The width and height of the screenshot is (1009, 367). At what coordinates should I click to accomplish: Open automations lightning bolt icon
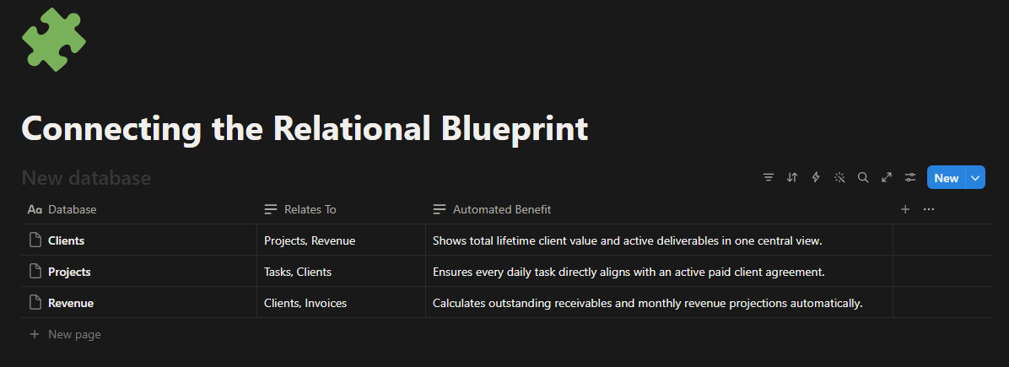click(x=815, y=178)
